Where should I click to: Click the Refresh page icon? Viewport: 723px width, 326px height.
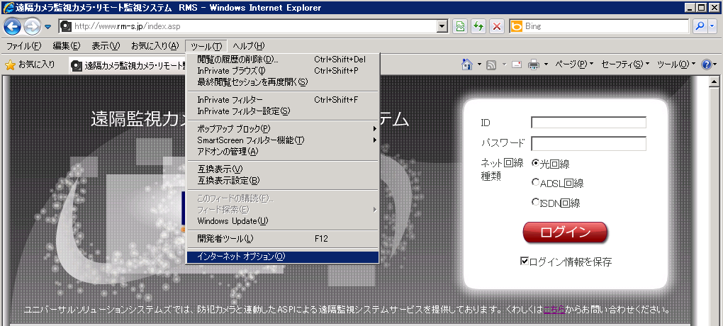478,26
